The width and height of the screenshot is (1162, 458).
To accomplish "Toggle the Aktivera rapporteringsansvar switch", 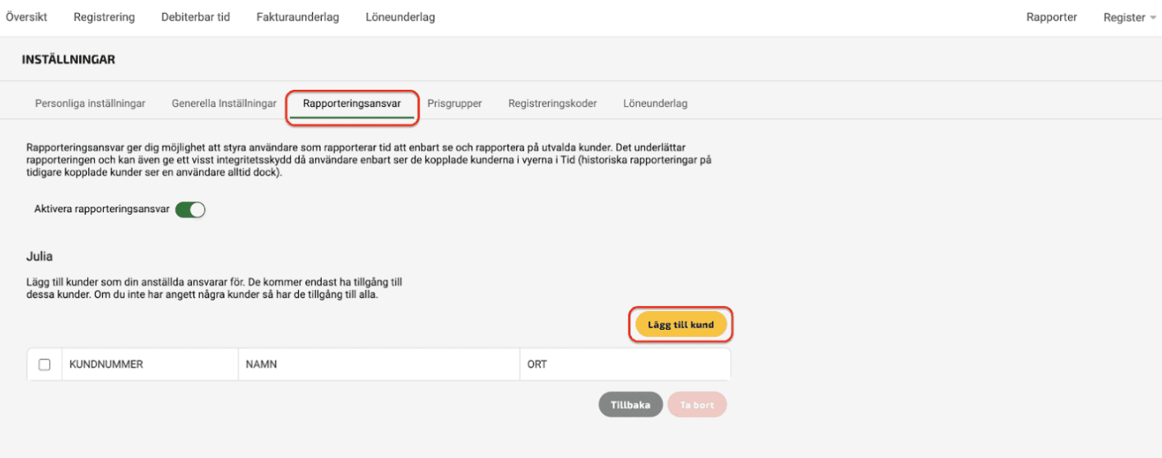I will [190, 210].
